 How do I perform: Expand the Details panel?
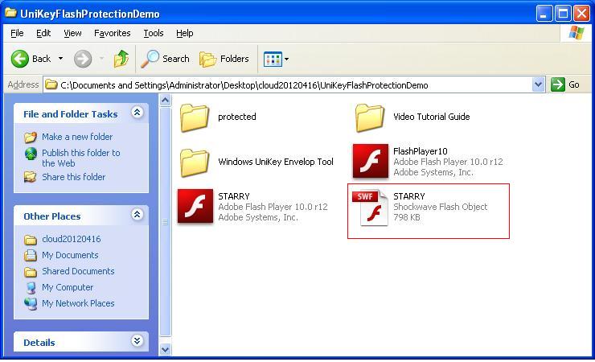coord(137,342)
